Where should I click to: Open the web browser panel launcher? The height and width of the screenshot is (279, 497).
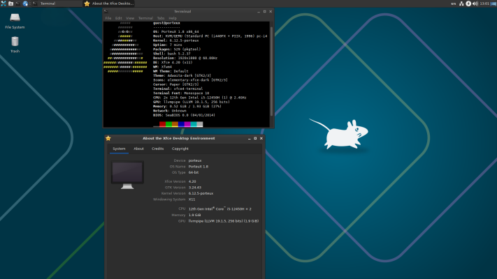(x=25, y=3)
